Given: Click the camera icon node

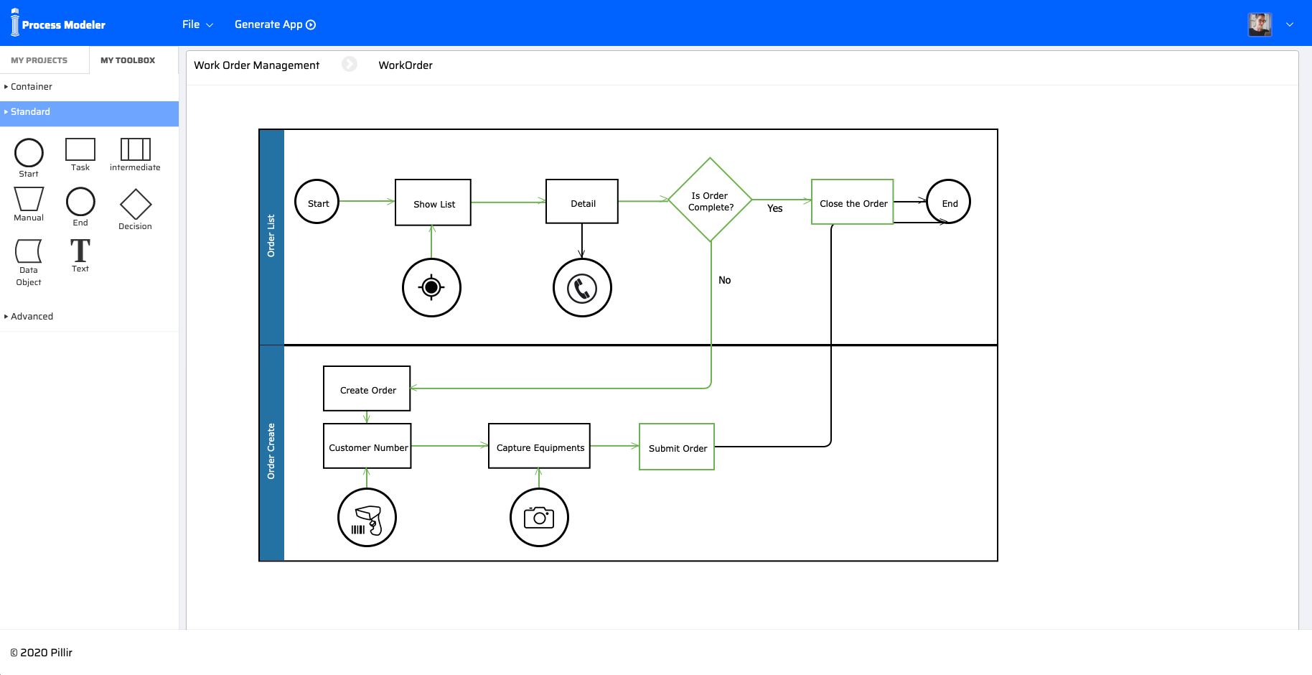Looking at the screenshot, I should pos(539,517).
